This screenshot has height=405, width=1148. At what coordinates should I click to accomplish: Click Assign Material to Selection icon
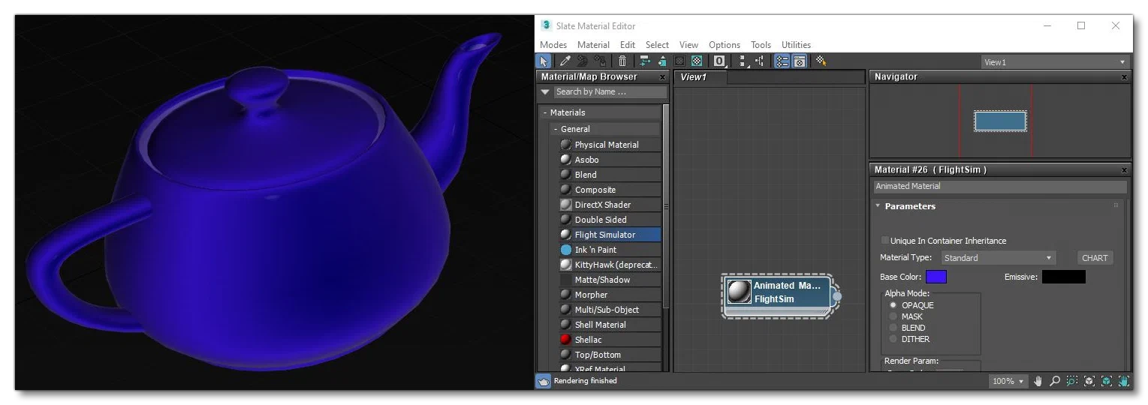tap(601, 61)
